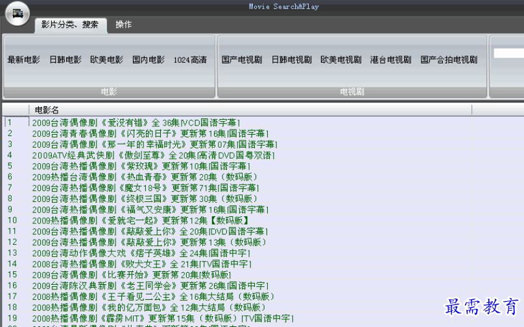Select row 19 《霹雳MIT》 更新第15集

click(x=163, y=318)
